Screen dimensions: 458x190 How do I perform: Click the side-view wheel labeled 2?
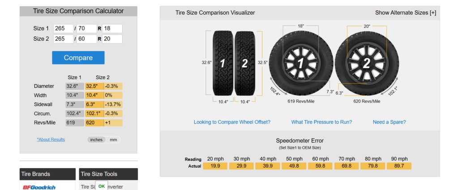367,64
